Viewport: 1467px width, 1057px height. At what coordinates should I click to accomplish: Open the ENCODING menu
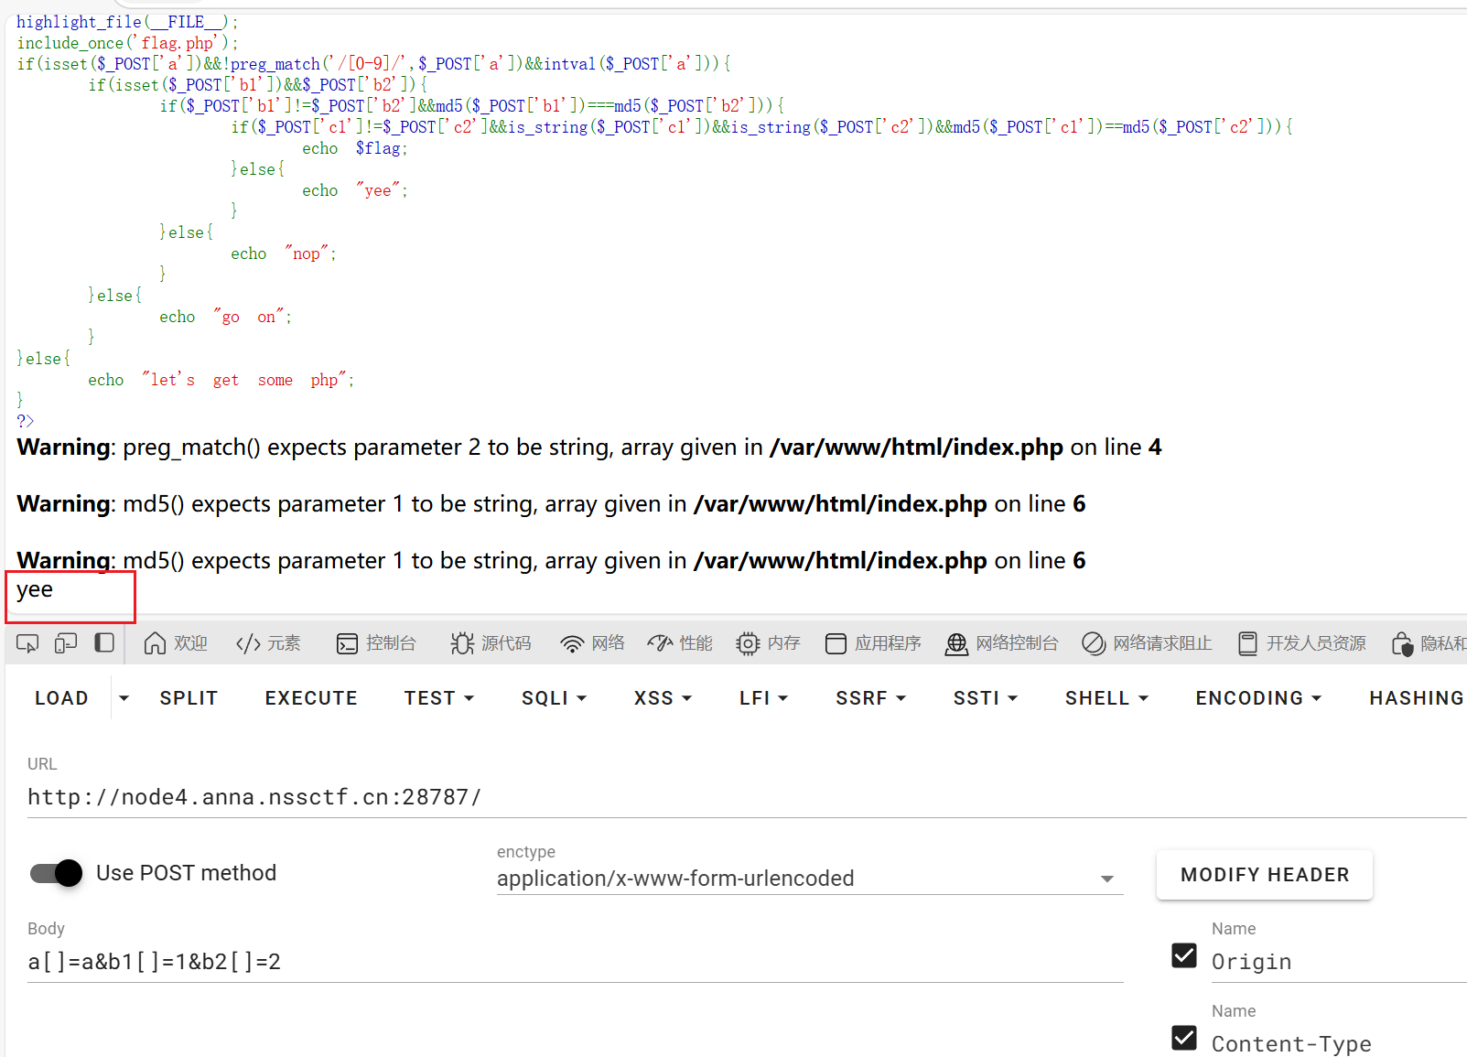coord(1258,698)
